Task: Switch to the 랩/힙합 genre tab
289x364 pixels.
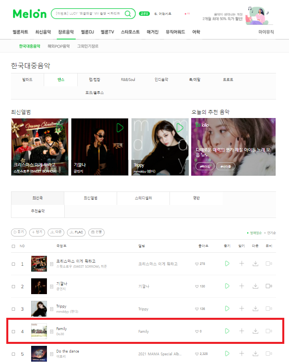Action: click(x=94, y=80)
